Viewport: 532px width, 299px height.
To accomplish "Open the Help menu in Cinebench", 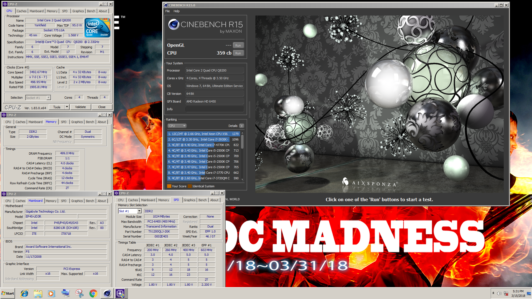I will tap(177, 11).
